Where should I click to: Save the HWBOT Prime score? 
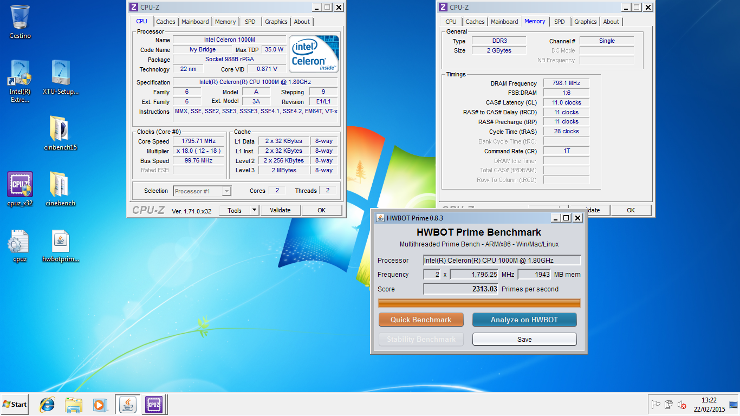[524, 339]
